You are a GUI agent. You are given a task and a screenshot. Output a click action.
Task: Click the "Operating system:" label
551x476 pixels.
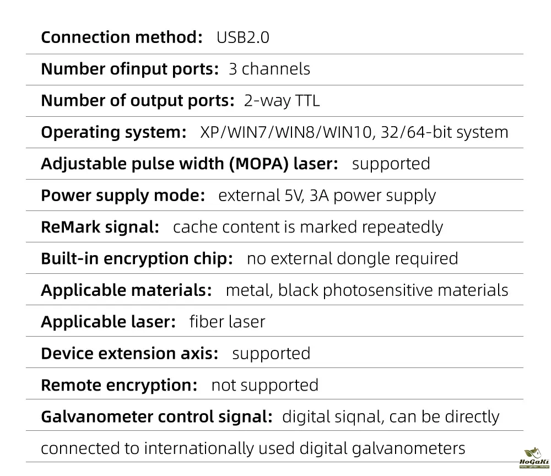114,132
